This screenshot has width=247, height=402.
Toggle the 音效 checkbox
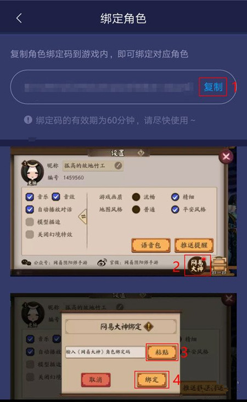[x=56, y=197]
